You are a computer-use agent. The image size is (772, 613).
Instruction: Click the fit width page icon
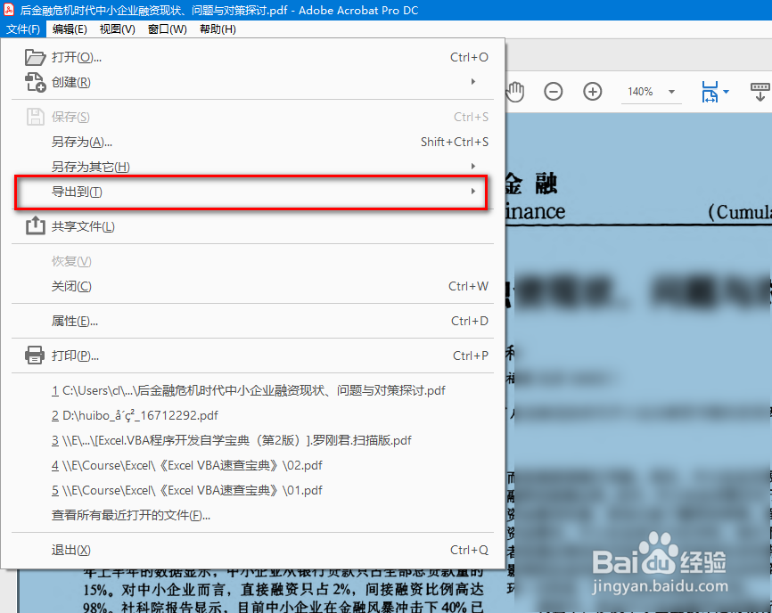(x=710, y=92)
